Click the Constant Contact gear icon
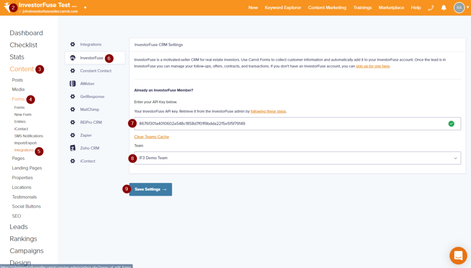Viewport: 471px width, 268px height. (x=73, y=71)
